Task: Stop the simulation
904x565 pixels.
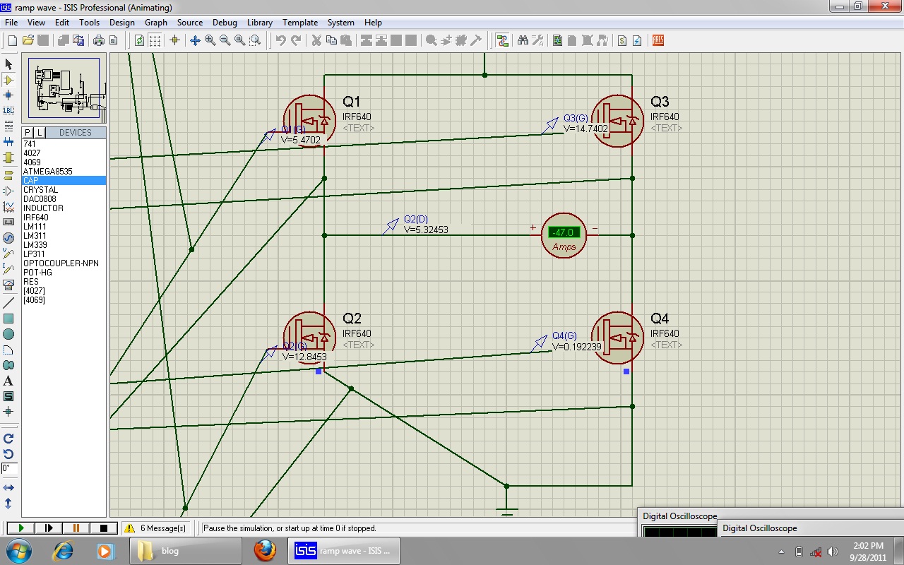Action: click(x=102, y=528)
